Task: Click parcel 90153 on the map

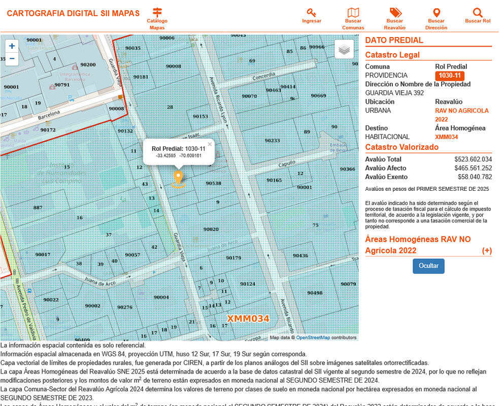Action: click(x=200, y=116)
